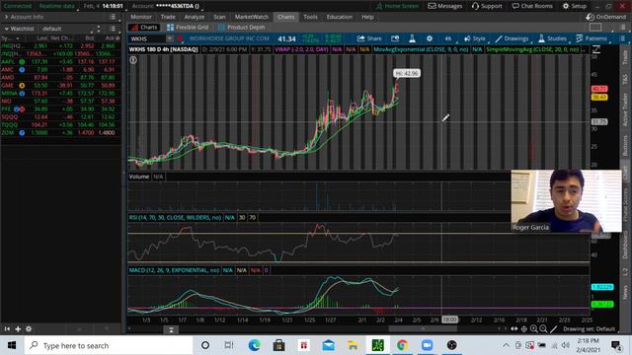Open Messages in top bar
This screenshot has width=632, height=355.
[x=445, y=6]
